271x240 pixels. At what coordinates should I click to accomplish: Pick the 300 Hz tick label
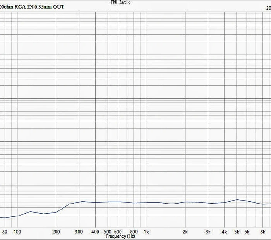pos(79,232)
